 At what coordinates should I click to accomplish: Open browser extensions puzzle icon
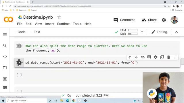pyautogui.click(x=174, y=6)
